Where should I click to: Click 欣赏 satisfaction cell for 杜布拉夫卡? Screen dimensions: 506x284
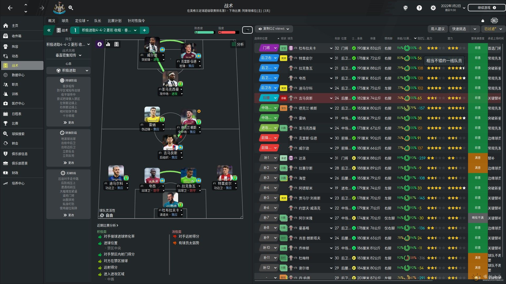[x=478, y=48]
